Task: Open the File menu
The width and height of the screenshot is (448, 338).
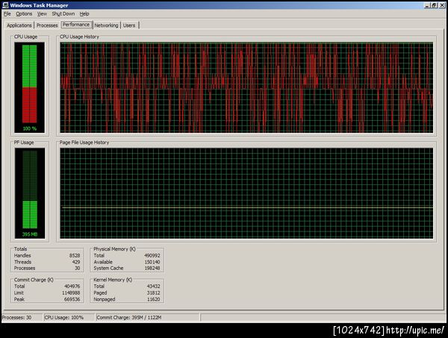Action: (x=7, y=13)
